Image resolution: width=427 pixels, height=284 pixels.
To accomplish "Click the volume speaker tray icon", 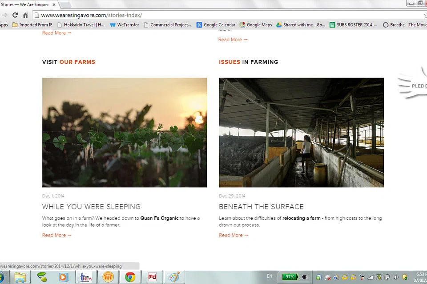I will 395,277.
